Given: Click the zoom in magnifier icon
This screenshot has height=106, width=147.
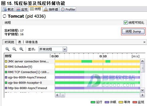Looking at the screenshot, I should tap(7, 49).
